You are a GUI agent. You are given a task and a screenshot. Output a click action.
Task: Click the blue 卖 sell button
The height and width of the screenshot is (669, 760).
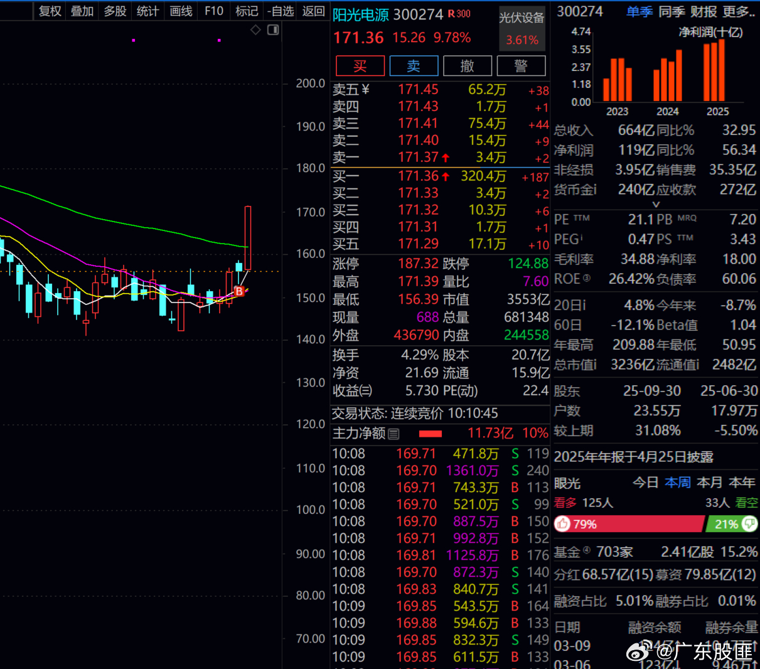click(x=414, y=66)
